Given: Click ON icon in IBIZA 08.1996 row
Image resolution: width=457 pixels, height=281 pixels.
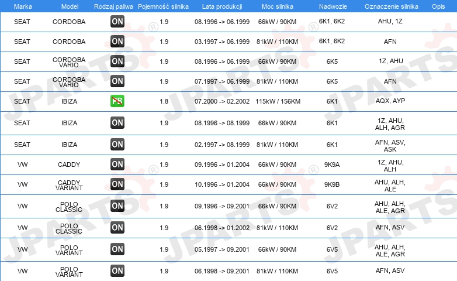Looking at the screenshot, I should [x=117, y=122].
